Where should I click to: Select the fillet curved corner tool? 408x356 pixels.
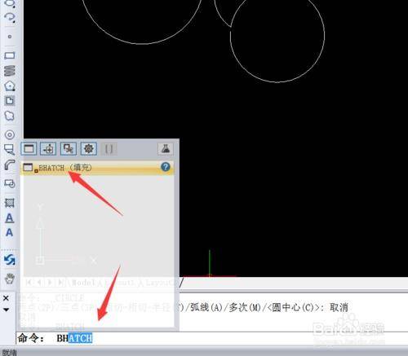(10, 165)
